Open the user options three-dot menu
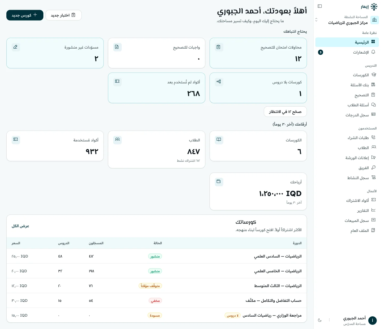 [x=329, y=320]
